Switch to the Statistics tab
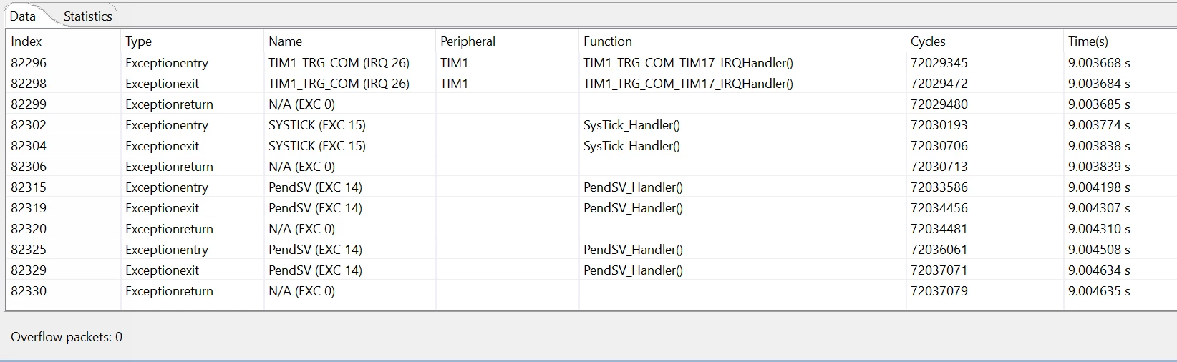 pyautogui.click(x=87, y=16)
